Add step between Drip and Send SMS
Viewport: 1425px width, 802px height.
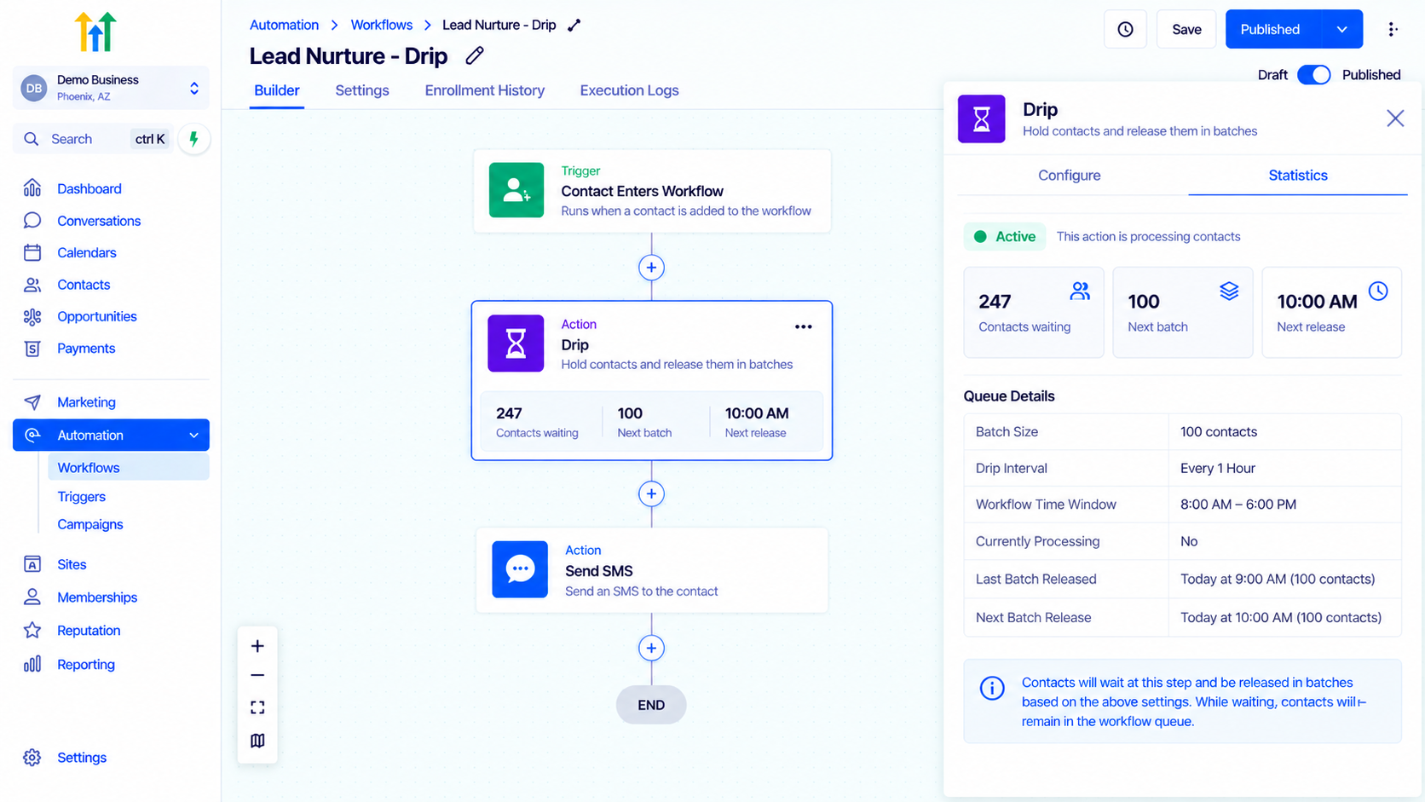click(x=651, y=494)
